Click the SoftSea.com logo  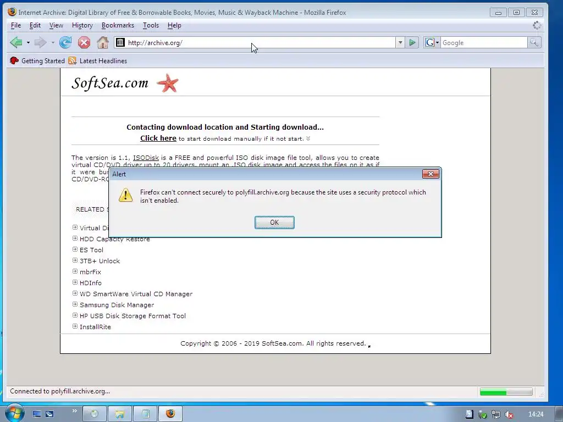(x=110, y=83)
